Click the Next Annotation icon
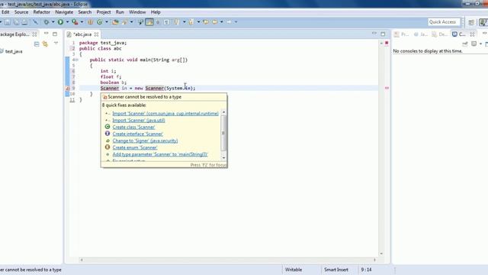This screenshot has height=275, width=488. tap(176, 22)
